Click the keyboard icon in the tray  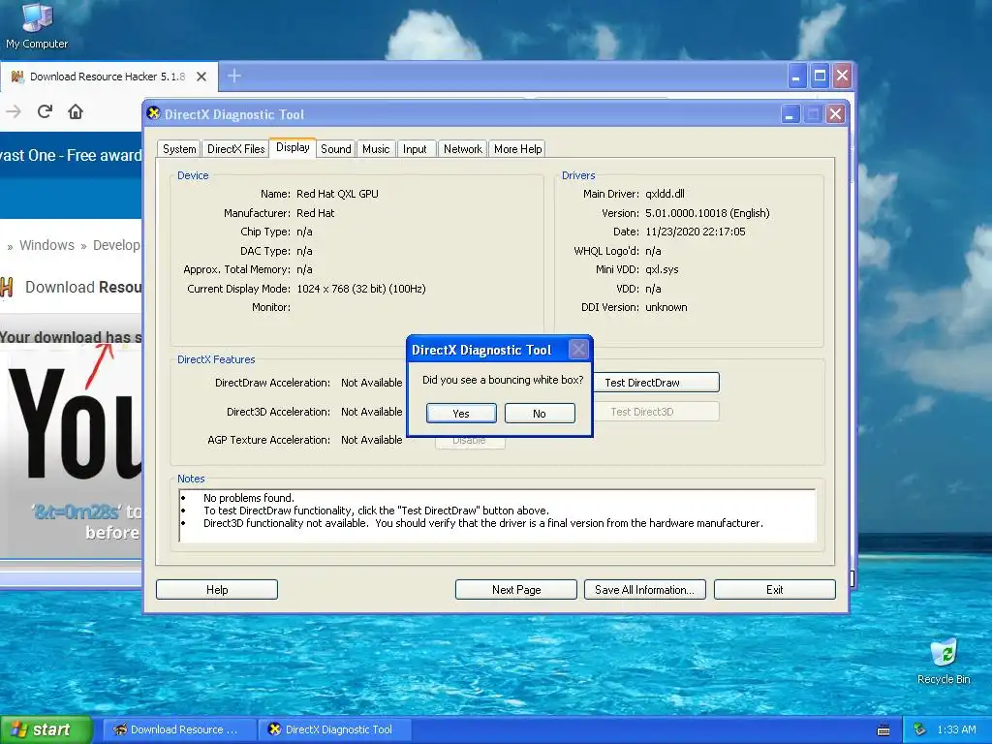pyautogui.click(x=883, y=730)
